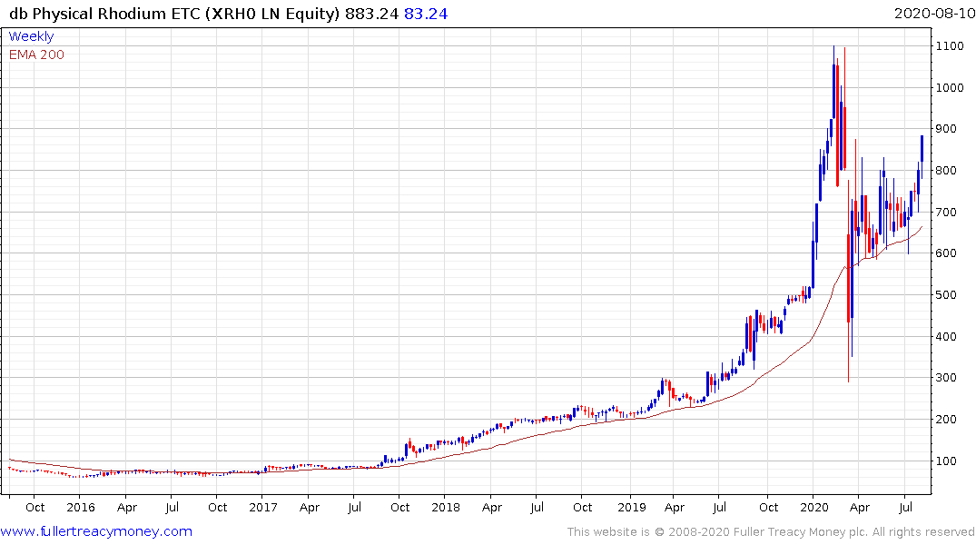Viewport: 976px width, 545px height.
Task: Click the 2019 year label on time axis
Action: tap(632, 508)
